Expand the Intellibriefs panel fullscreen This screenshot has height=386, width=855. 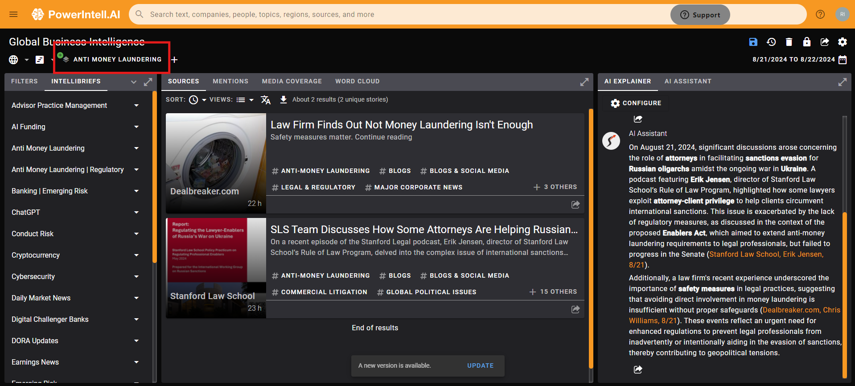(x=148, y=82)
